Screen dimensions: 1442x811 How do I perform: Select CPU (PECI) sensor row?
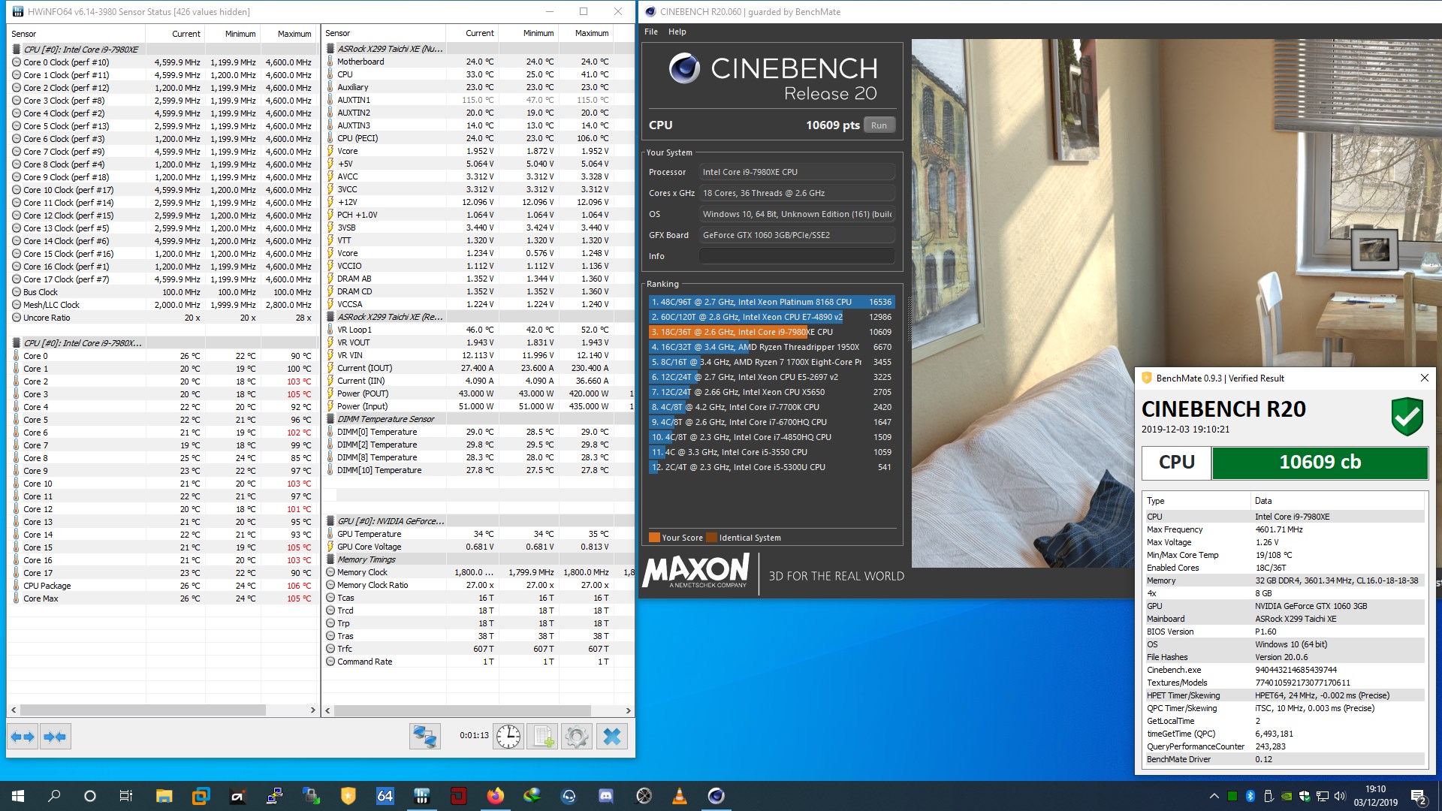pos(478,138)
